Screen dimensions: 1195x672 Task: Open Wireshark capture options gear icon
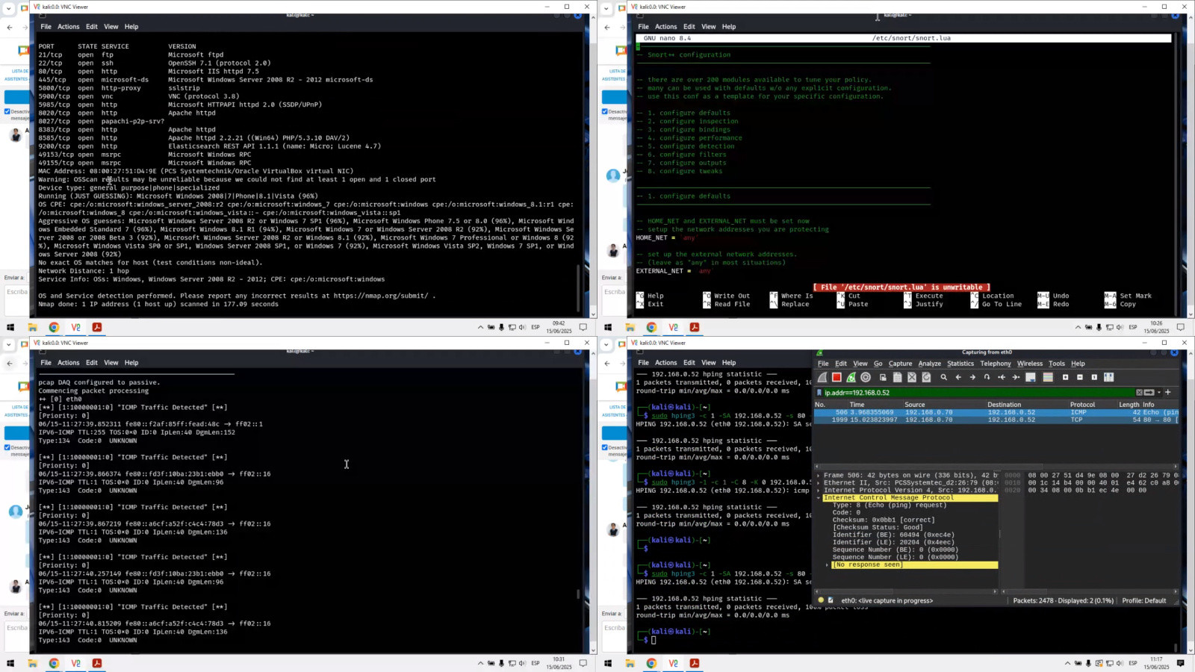(x=866, y=378)
